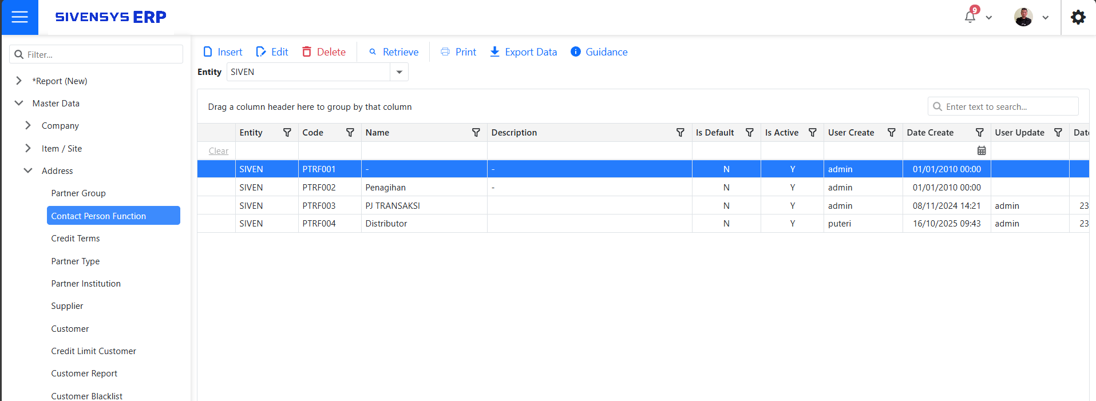The image size is (1096, 401).
Task: Open Customer in the sidebar
Action: point(70,329)
